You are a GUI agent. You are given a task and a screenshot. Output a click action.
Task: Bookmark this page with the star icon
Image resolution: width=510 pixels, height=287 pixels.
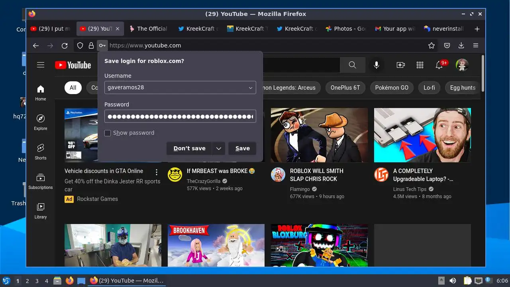coord(432,45)
